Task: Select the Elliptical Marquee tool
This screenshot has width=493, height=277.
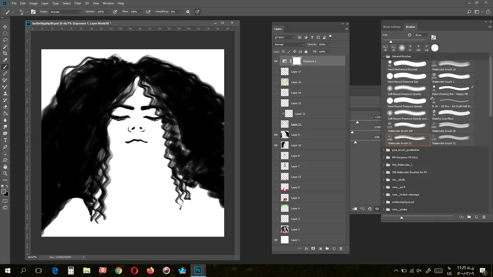Action: click(5, 33)
